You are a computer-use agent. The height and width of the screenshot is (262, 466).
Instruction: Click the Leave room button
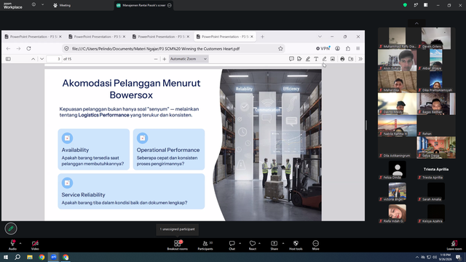point(454,245)
